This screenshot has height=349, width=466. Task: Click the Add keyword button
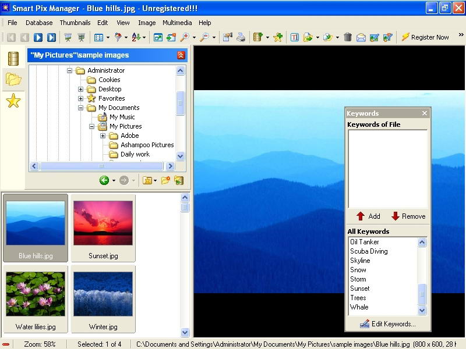pos(368,216)
